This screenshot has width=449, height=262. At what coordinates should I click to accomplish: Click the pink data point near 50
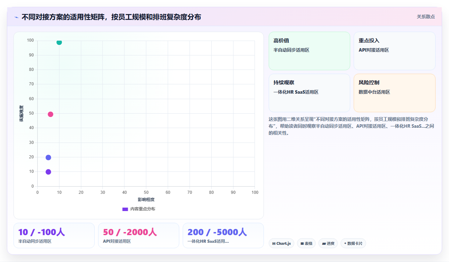tap(50, 114)
